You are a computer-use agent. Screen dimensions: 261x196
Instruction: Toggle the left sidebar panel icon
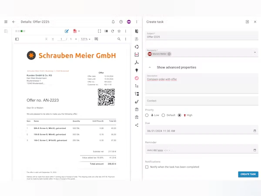(x=6, y=31)
